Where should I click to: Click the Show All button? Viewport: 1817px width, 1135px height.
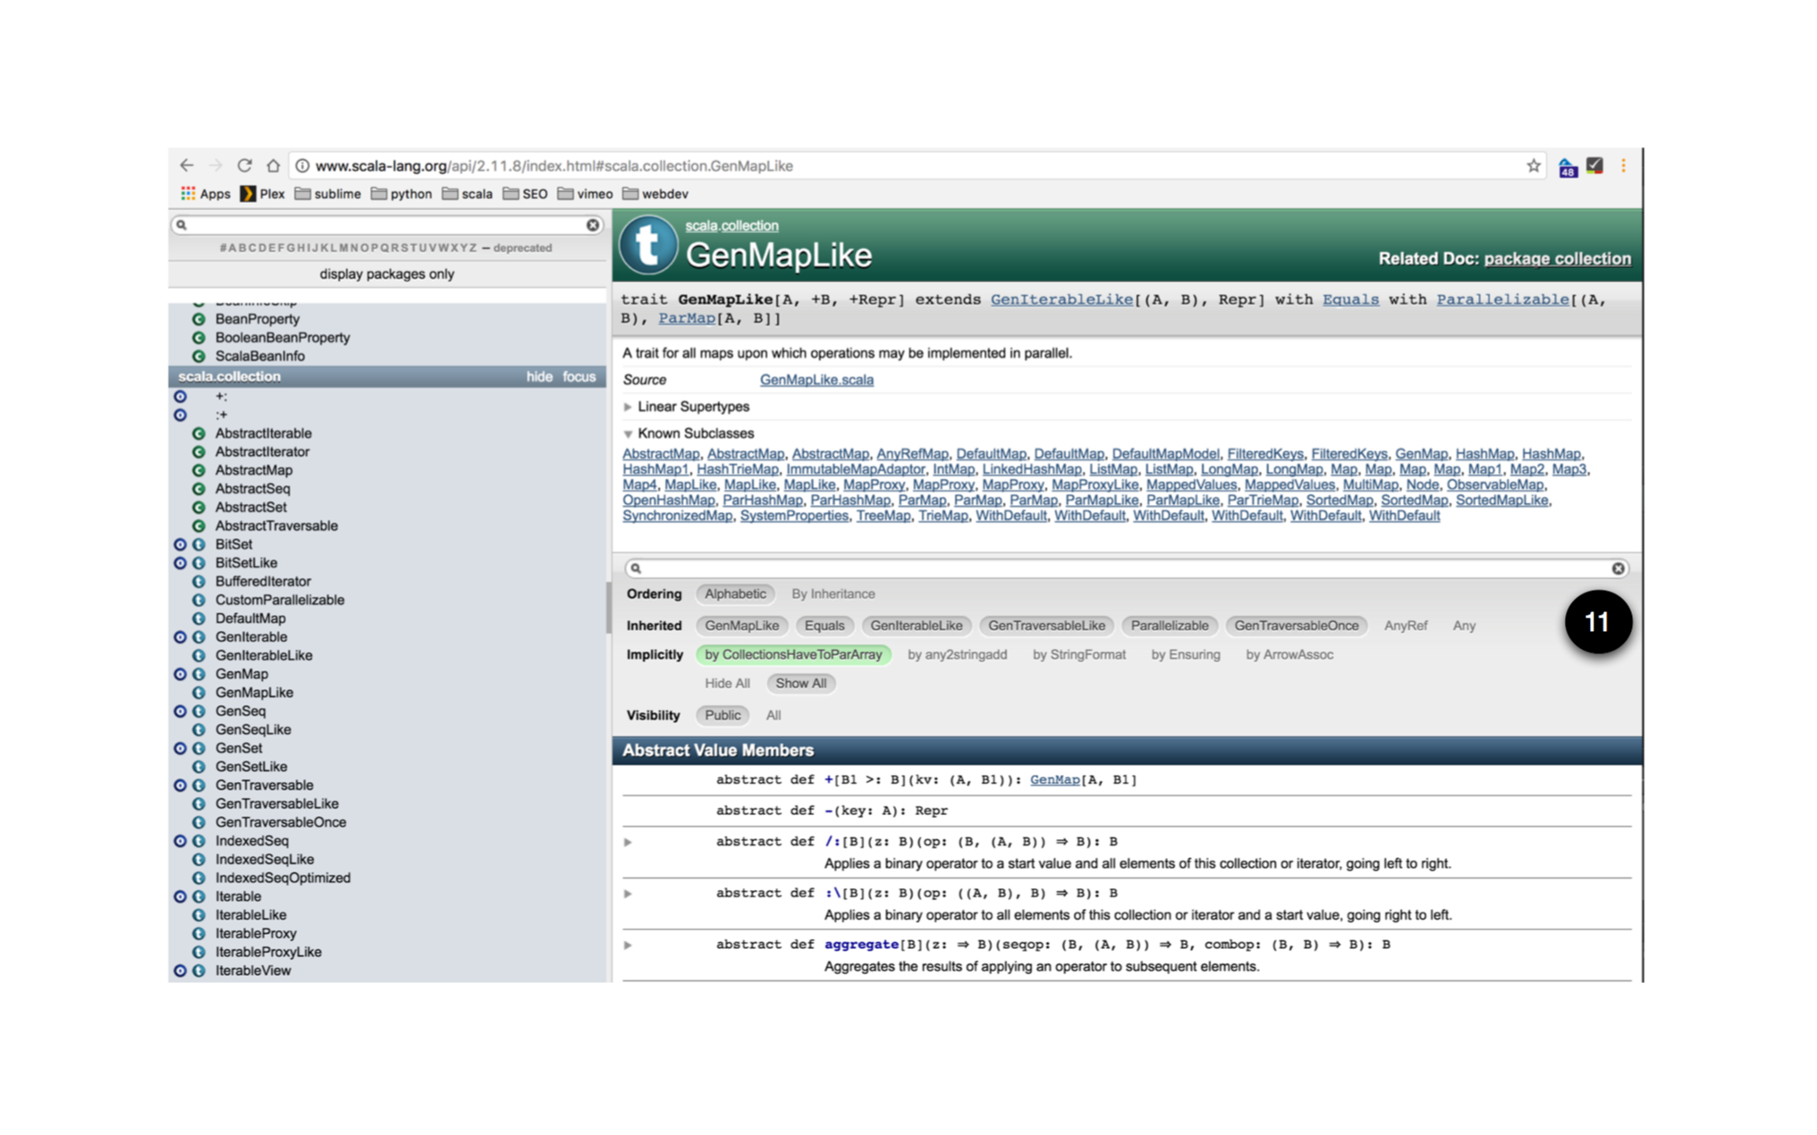click(800, 683)
